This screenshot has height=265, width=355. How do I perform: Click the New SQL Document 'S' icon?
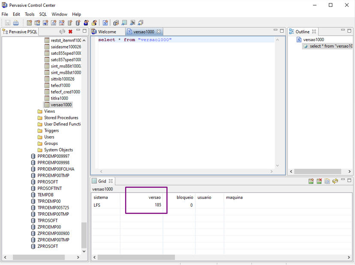point(105,23)
